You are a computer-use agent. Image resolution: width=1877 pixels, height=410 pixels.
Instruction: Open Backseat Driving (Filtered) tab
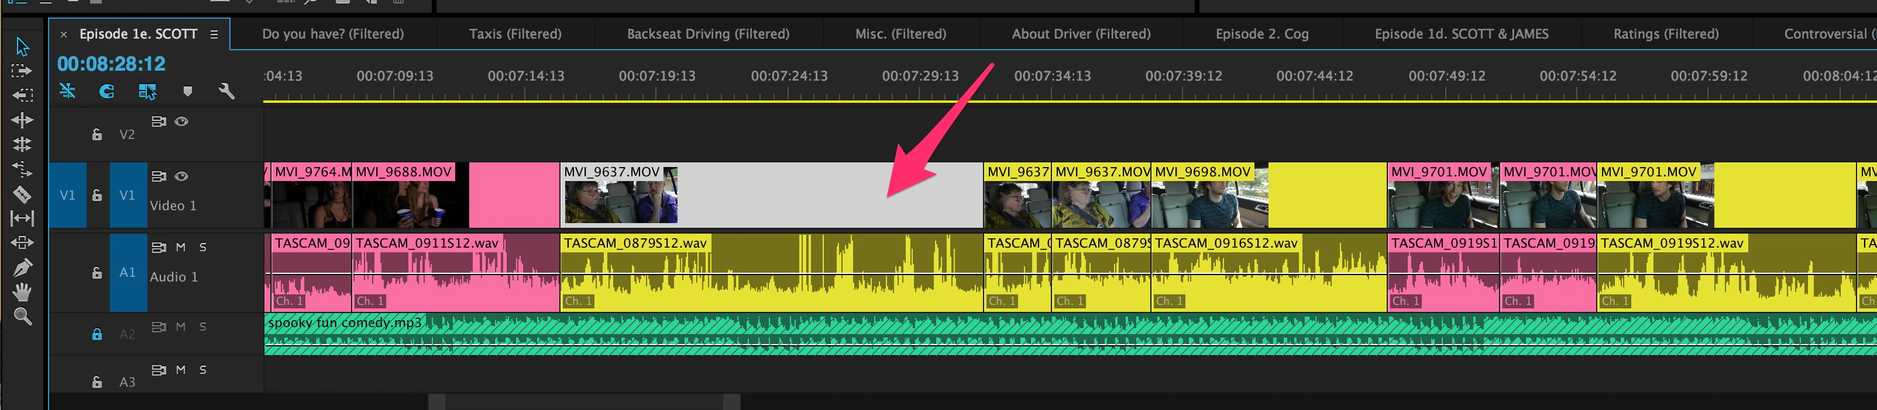(708, 34)
